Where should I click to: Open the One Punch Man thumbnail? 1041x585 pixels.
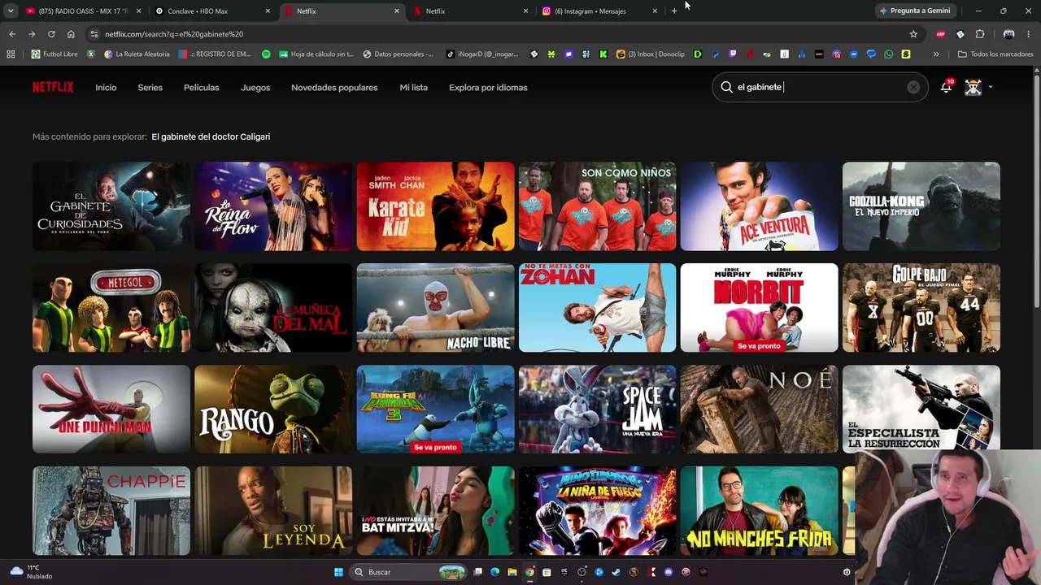click(111, 409)
